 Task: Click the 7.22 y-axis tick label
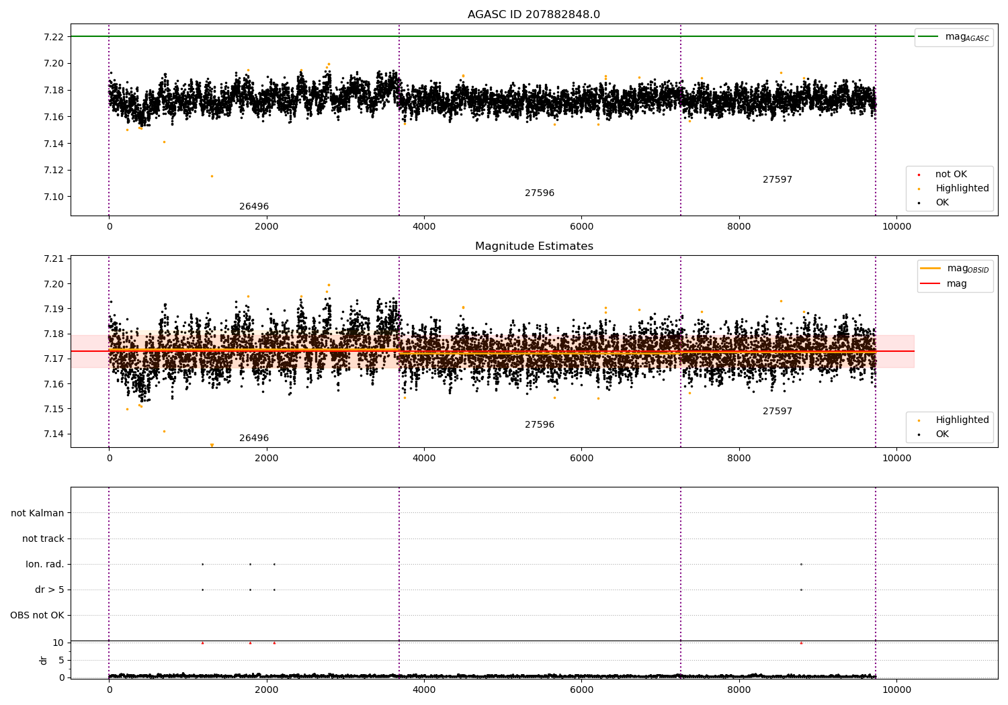pos(52,37)
